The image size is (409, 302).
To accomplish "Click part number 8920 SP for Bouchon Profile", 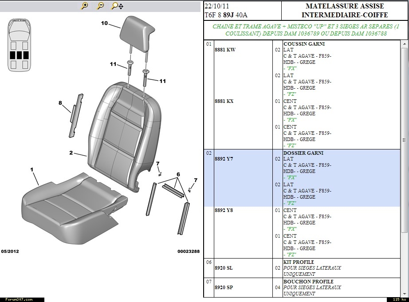I will [x=224, y=287].
